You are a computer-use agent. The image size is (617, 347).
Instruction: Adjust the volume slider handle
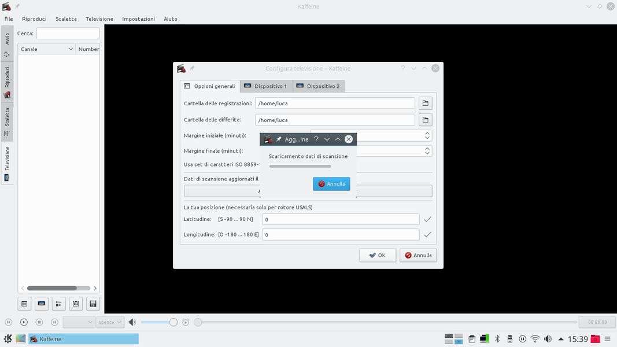tap(173, 322)
